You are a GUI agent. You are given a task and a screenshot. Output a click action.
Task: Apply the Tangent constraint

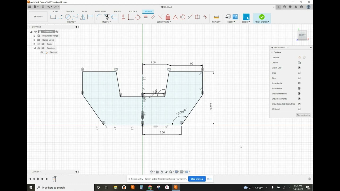click(x=138, y=17)
